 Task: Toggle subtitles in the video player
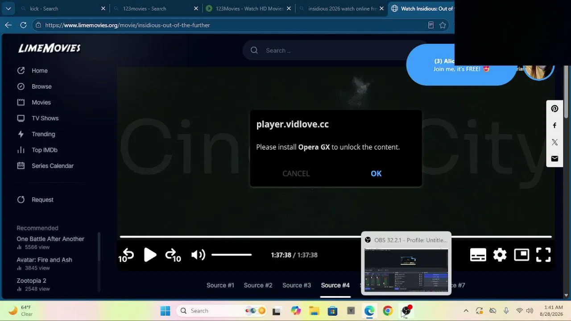(478, 255)
